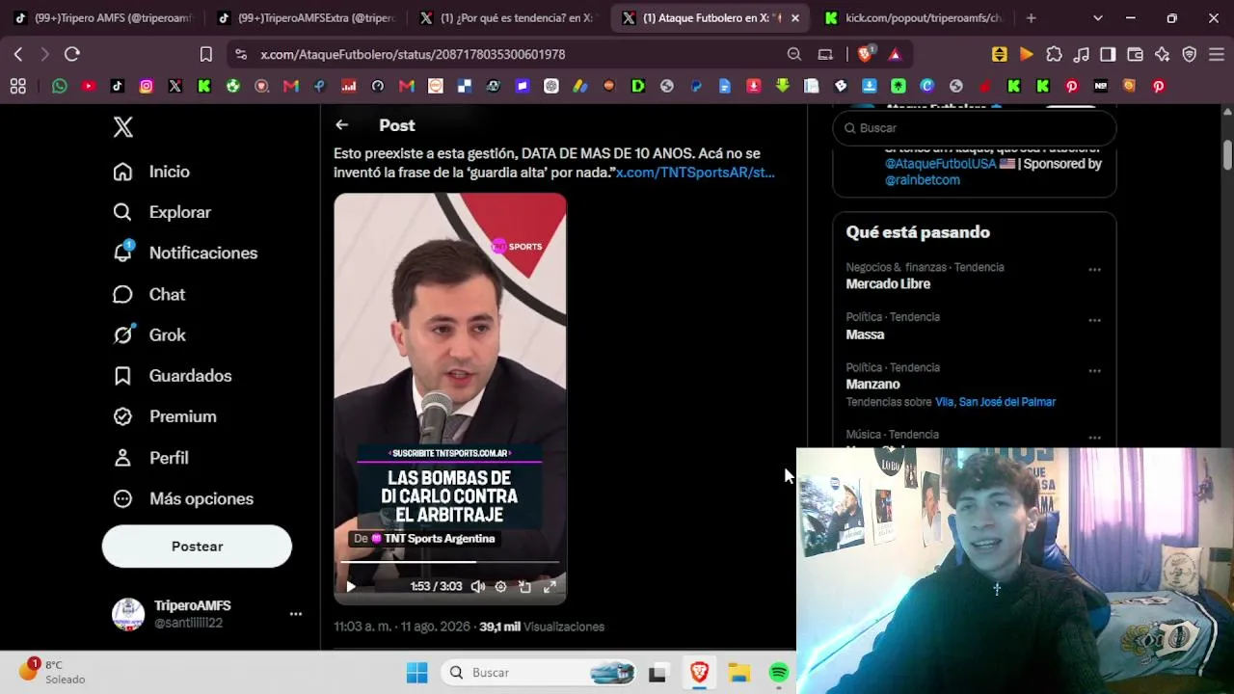Open the Vila related trend link
The height and width of the screenshot is (694, 1234).
944,402
